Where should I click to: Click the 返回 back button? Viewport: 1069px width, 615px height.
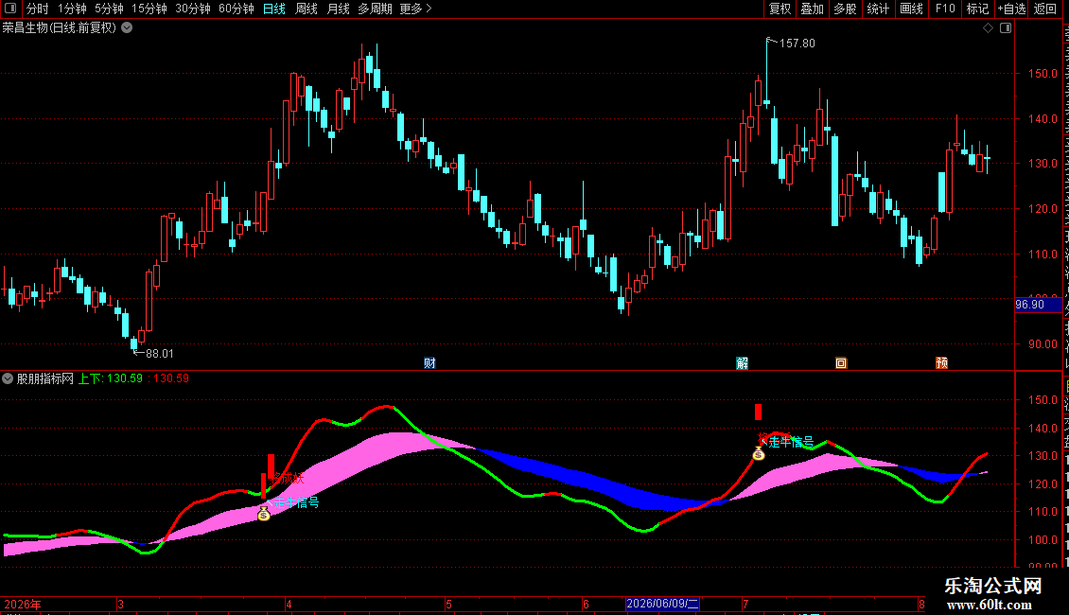tap(1044, 9)
